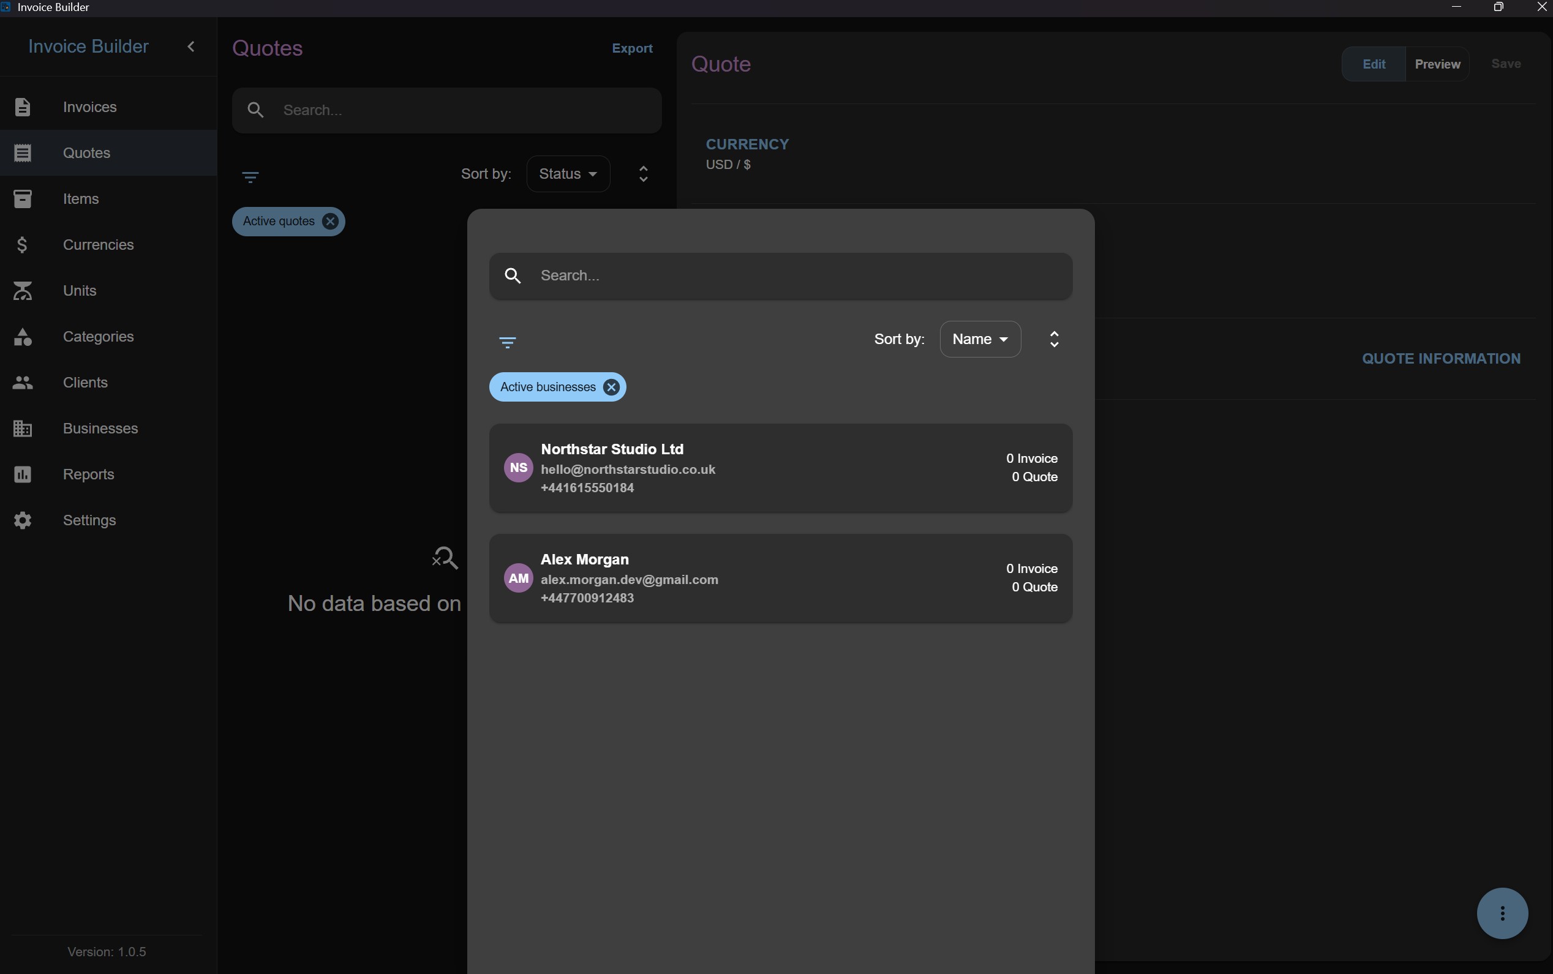The image size is (1553, 974).
Task: Click the Export button
Action: [632, 48]
